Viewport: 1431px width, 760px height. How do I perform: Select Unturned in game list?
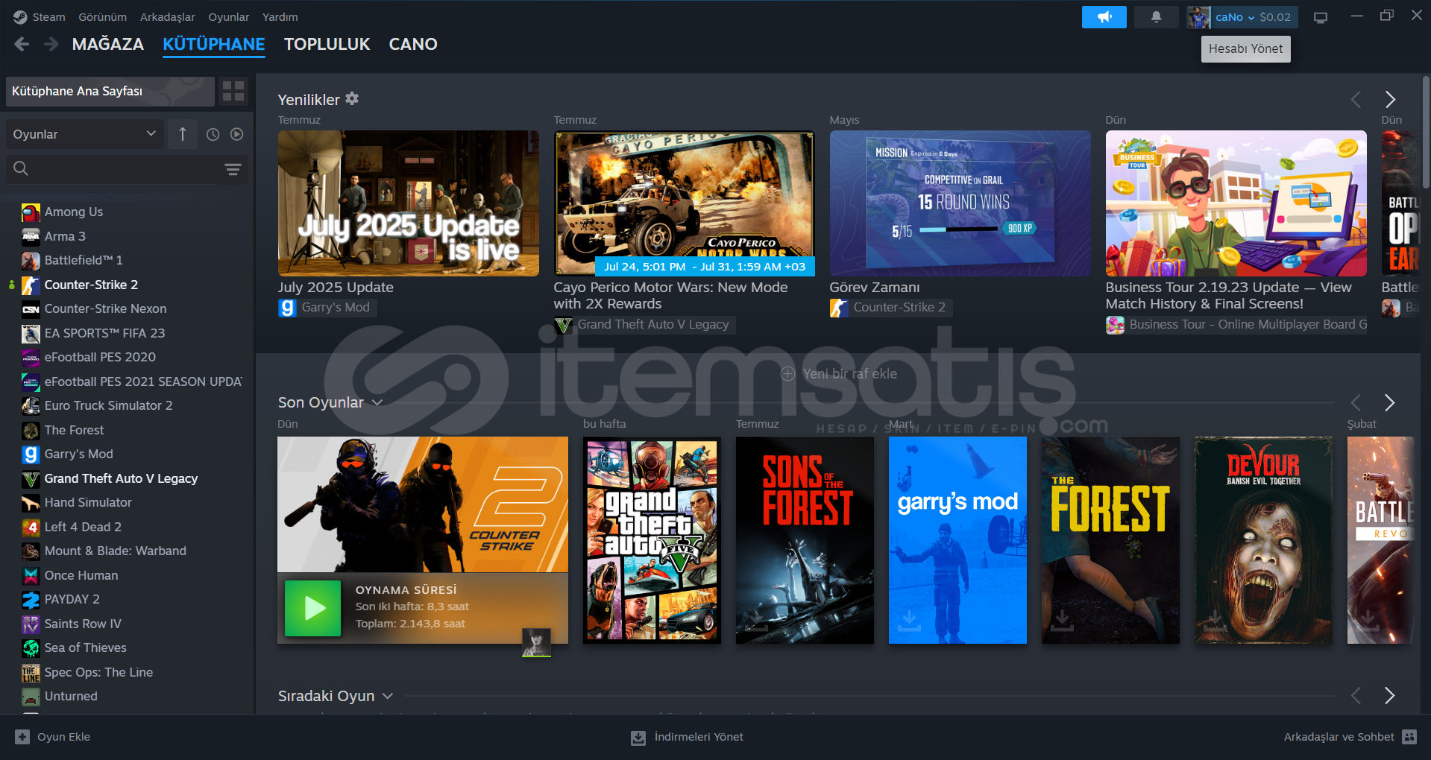(x=71, y=697)
